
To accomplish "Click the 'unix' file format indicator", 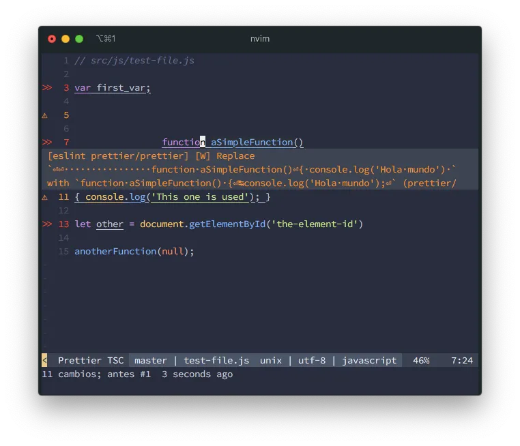I will click(271, 360).
